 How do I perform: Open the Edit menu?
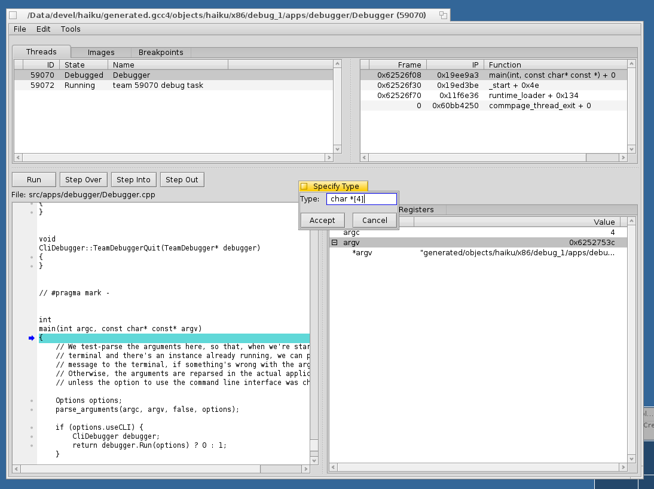pos(43,29)
